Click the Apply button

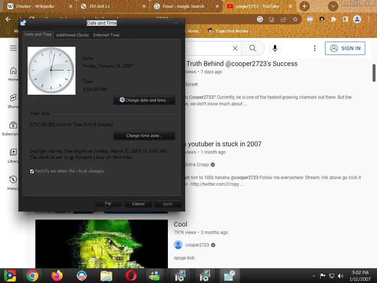point(168,204)
